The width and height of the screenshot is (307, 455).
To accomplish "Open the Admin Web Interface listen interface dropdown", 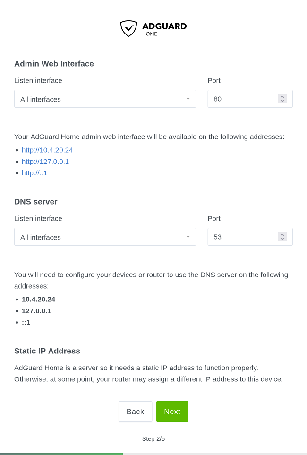I will pos(105,99).
